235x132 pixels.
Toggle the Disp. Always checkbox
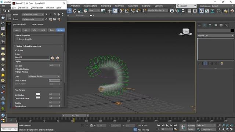click(x=16, y=72)
